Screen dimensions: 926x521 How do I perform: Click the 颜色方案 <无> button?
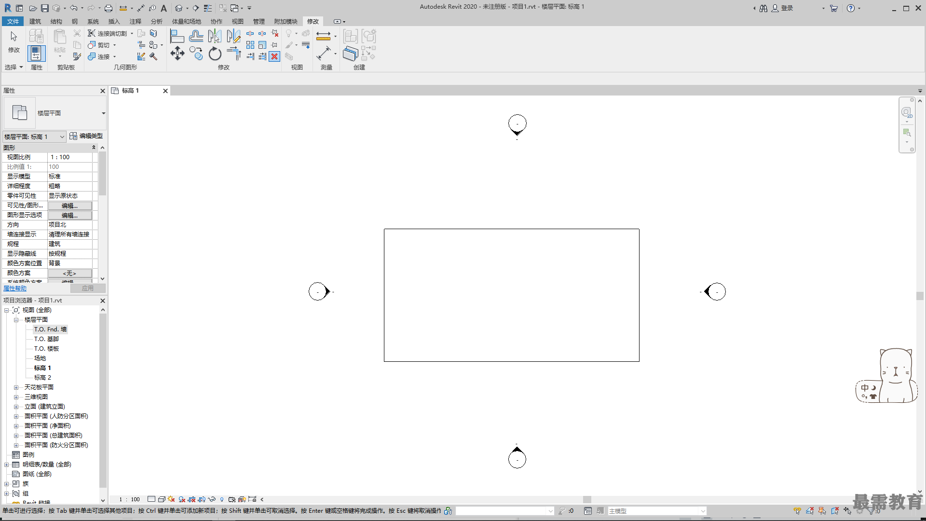coord(70,273)
